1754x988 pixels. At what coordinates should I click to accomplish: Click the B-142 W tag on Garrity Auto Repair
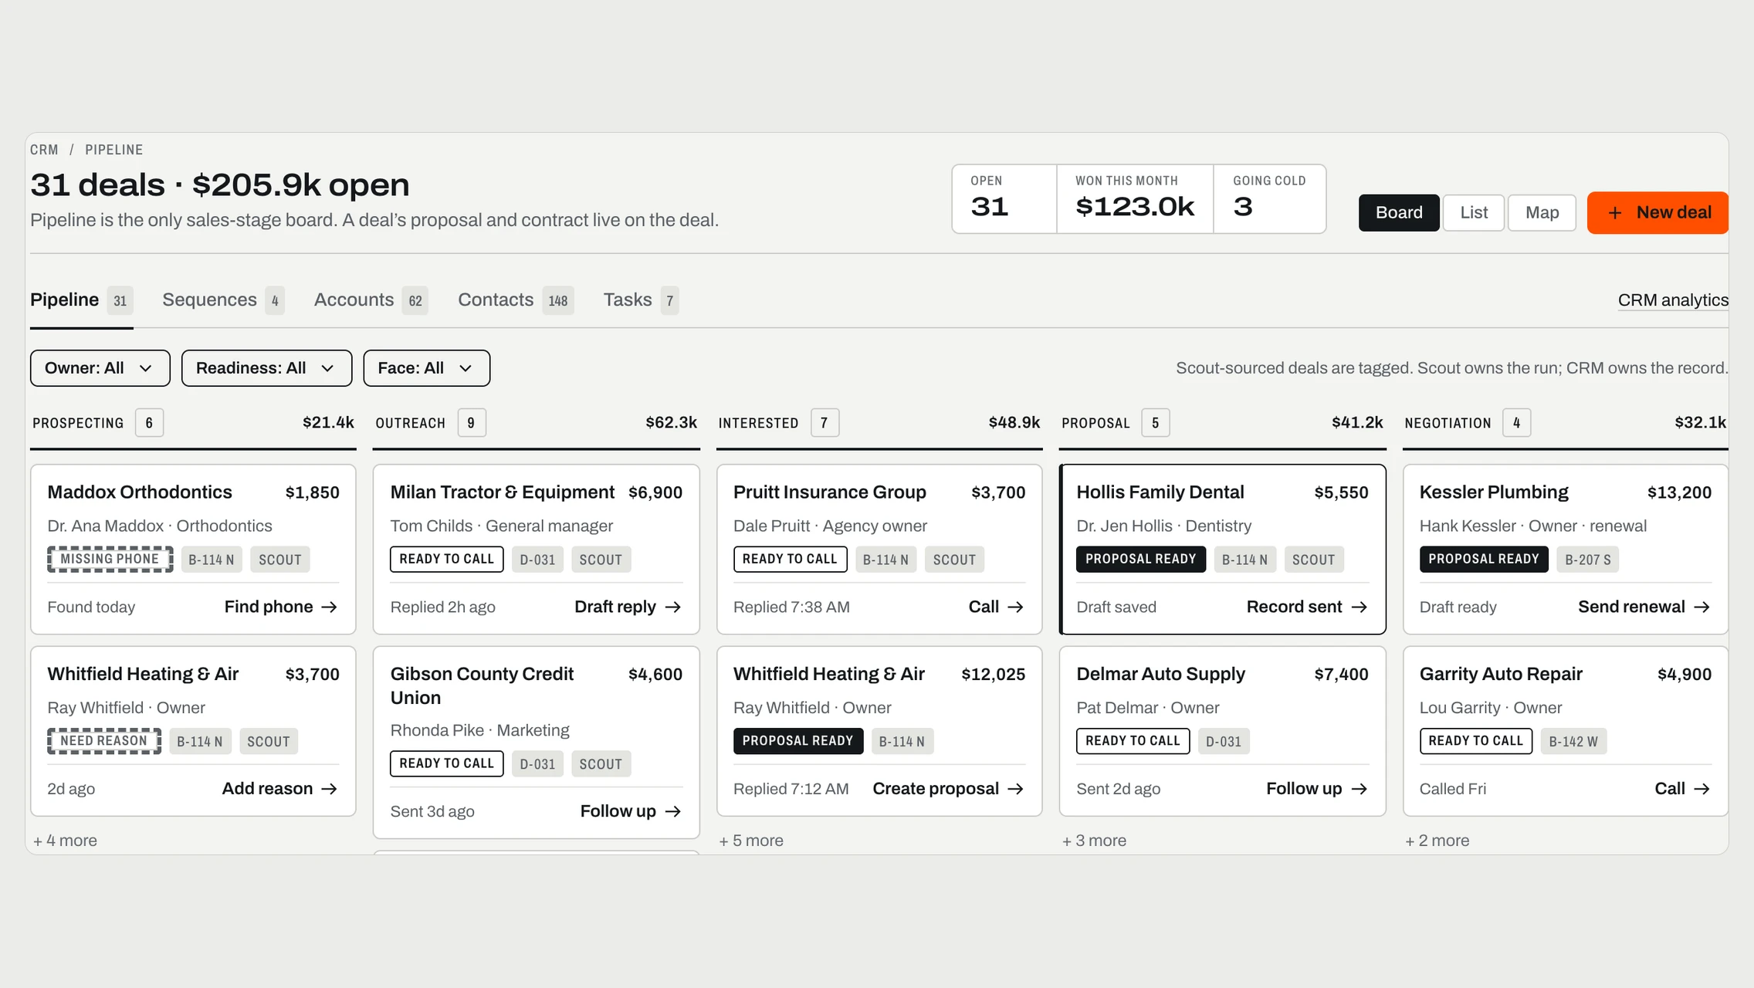[1573, 741]
